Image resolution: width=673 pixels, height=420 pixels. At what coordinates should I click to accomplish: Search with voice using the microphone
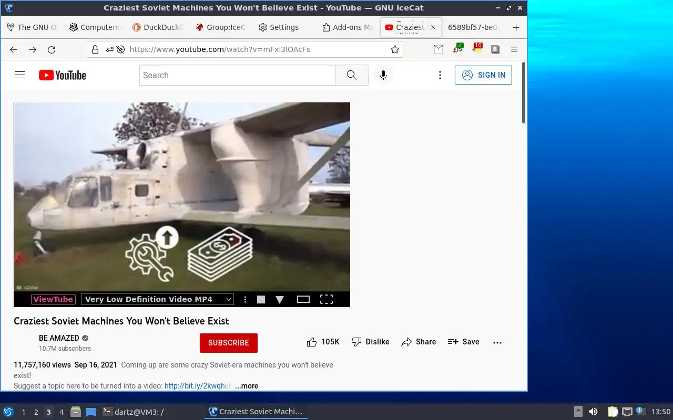(x=383, y=75)
